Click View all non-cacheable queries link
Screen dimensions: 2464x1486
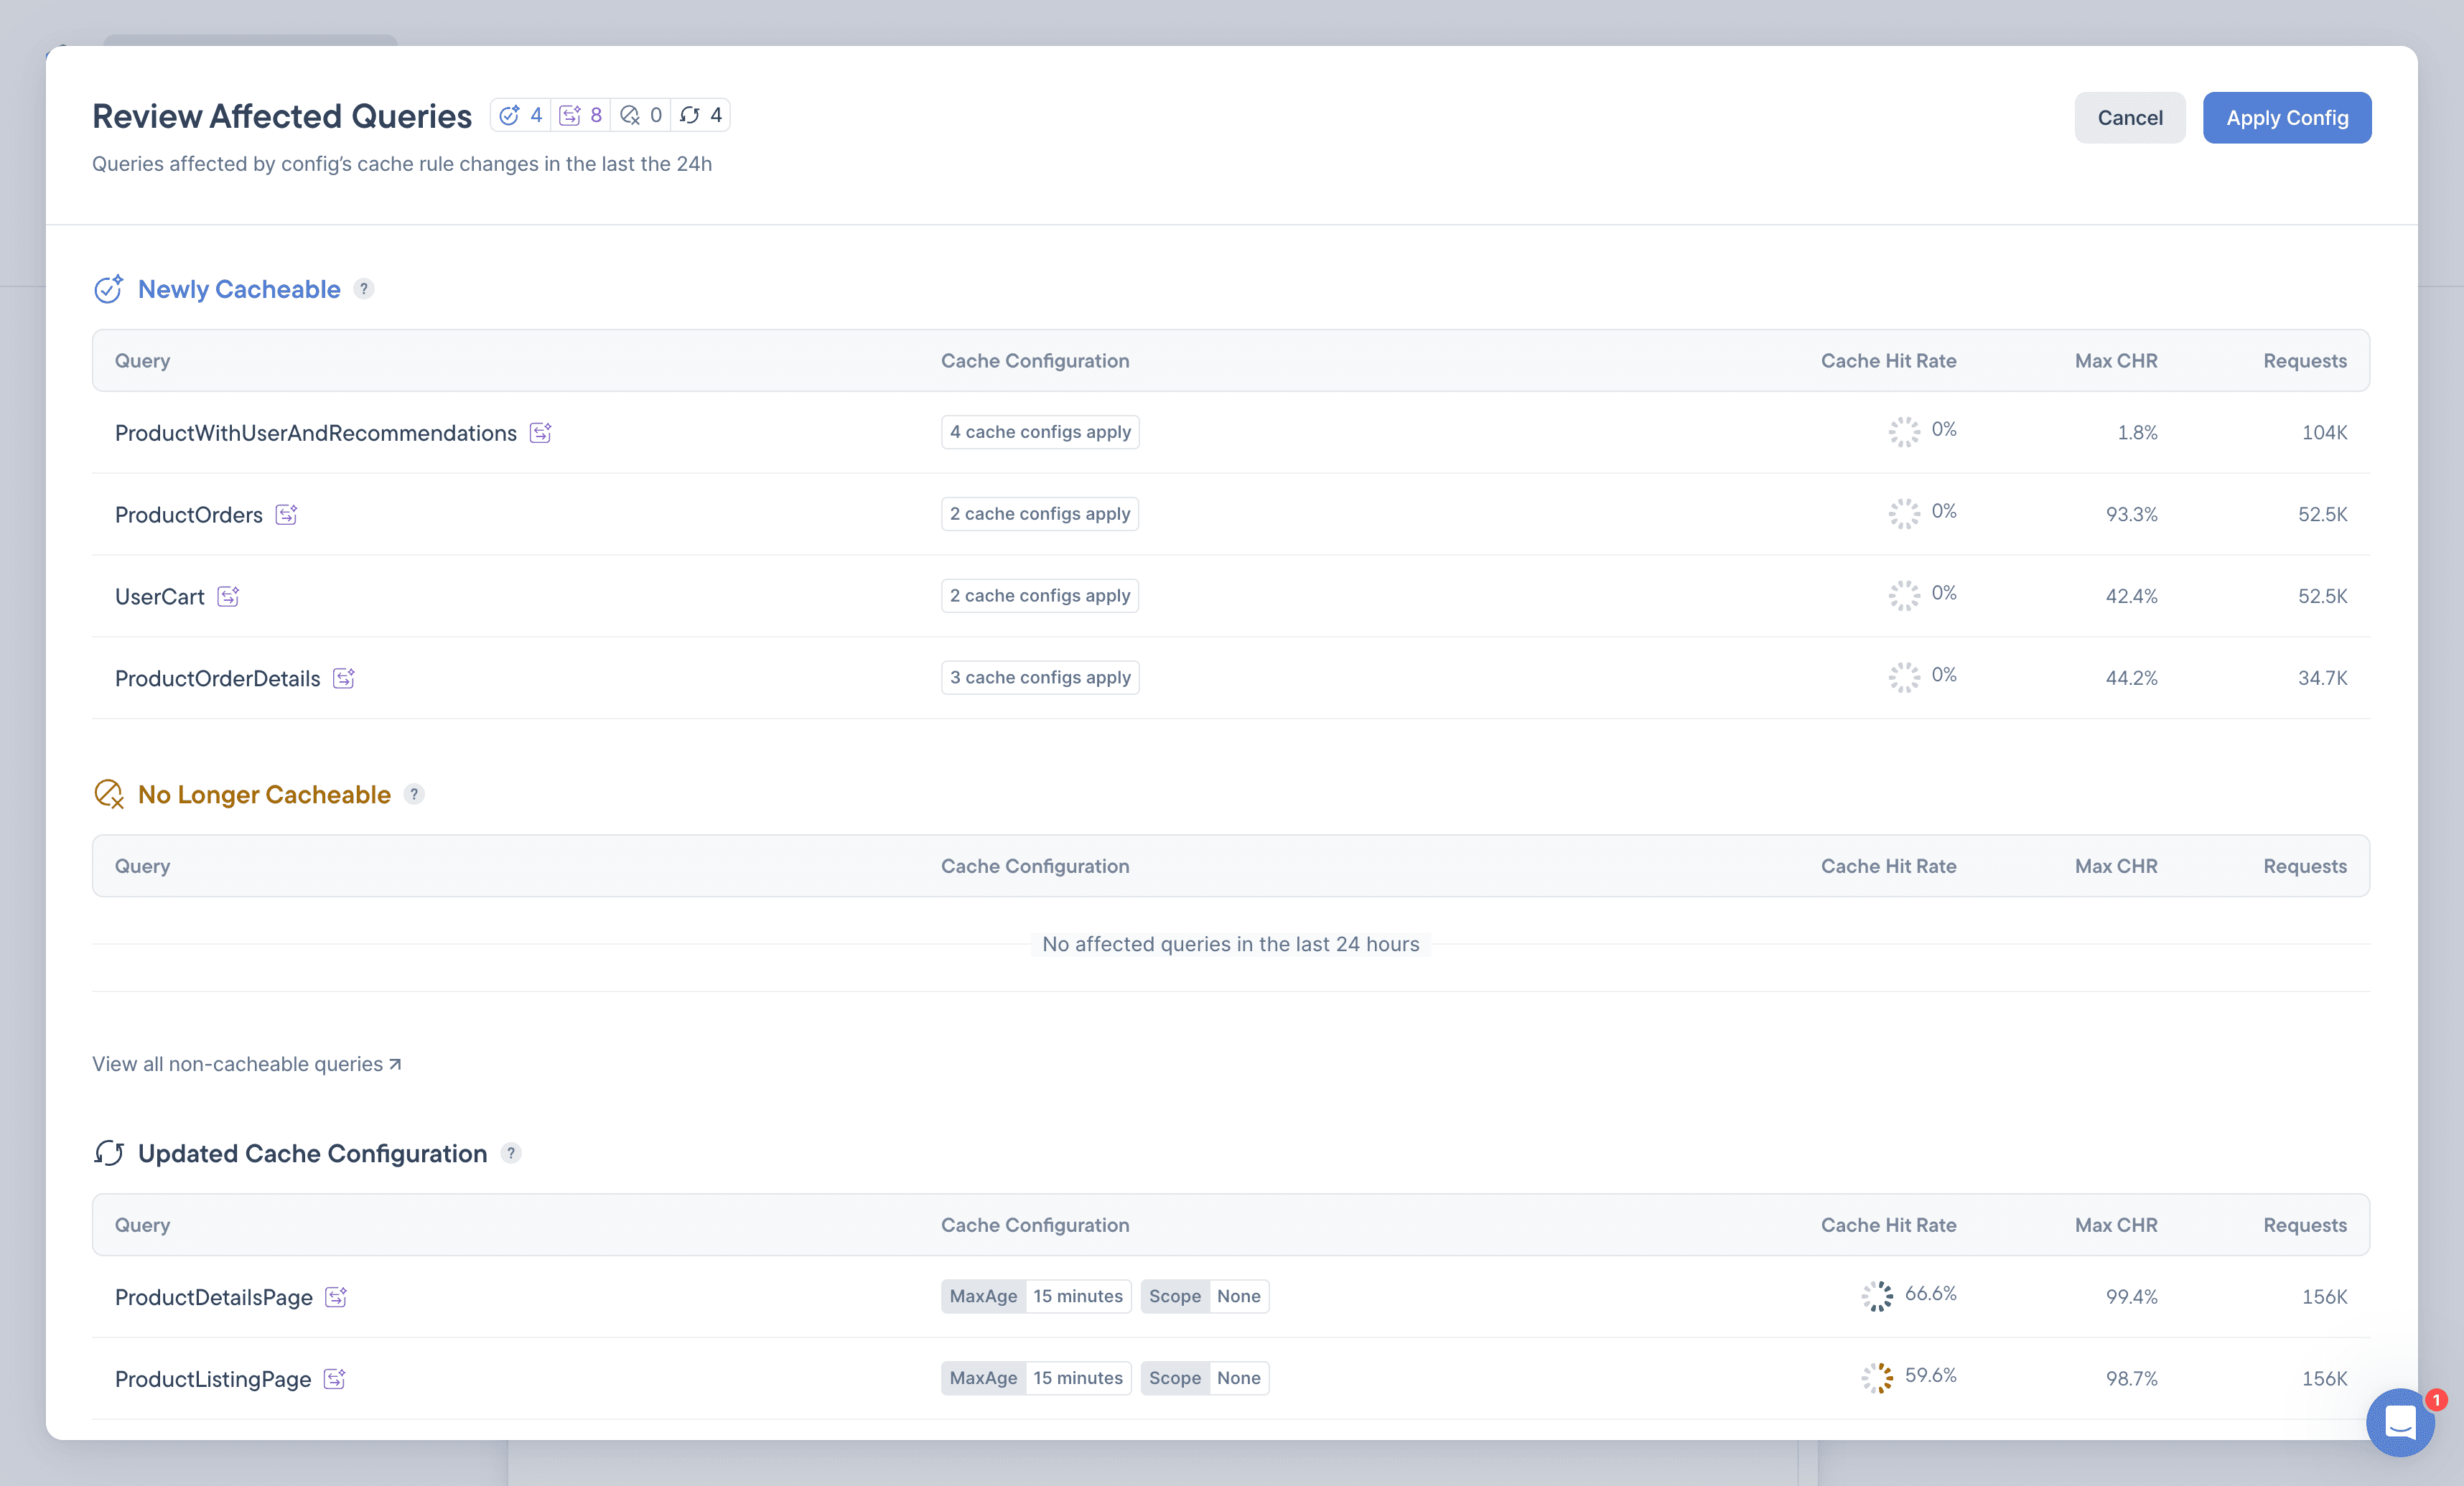(x=246, y=1063)
